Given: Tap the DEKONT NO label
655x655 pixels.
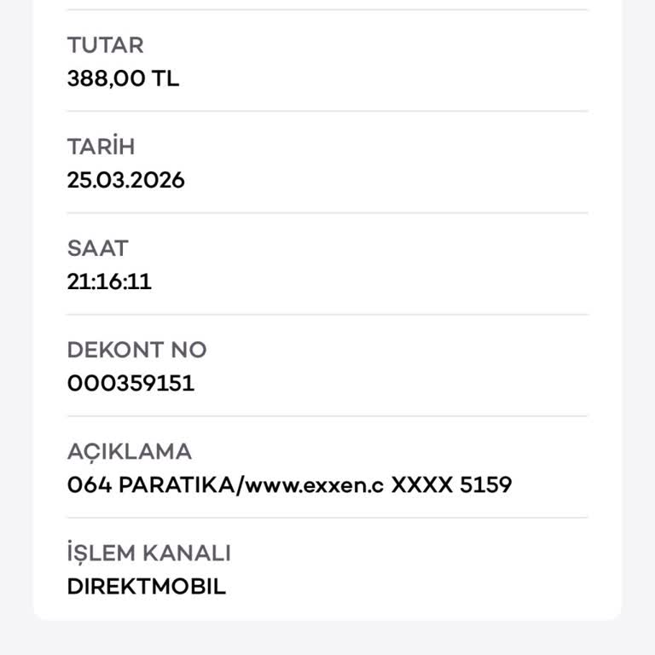Looking at the screenshot, I should pos(136,350).
